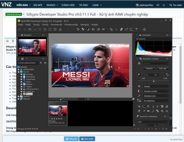Open the Standard color dropdown
Viewport: 184px width, 142px height.
[x=156, y=96]
